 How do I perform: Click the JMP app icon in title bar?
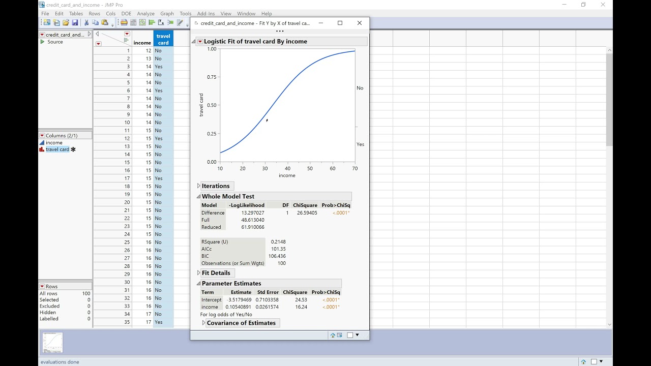click(x=42, y=5)
